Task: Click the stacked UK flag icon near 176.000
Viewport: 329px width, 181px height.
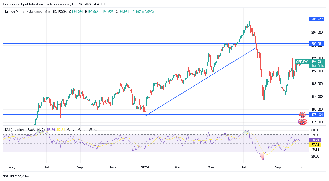Action: click(302, 122)
